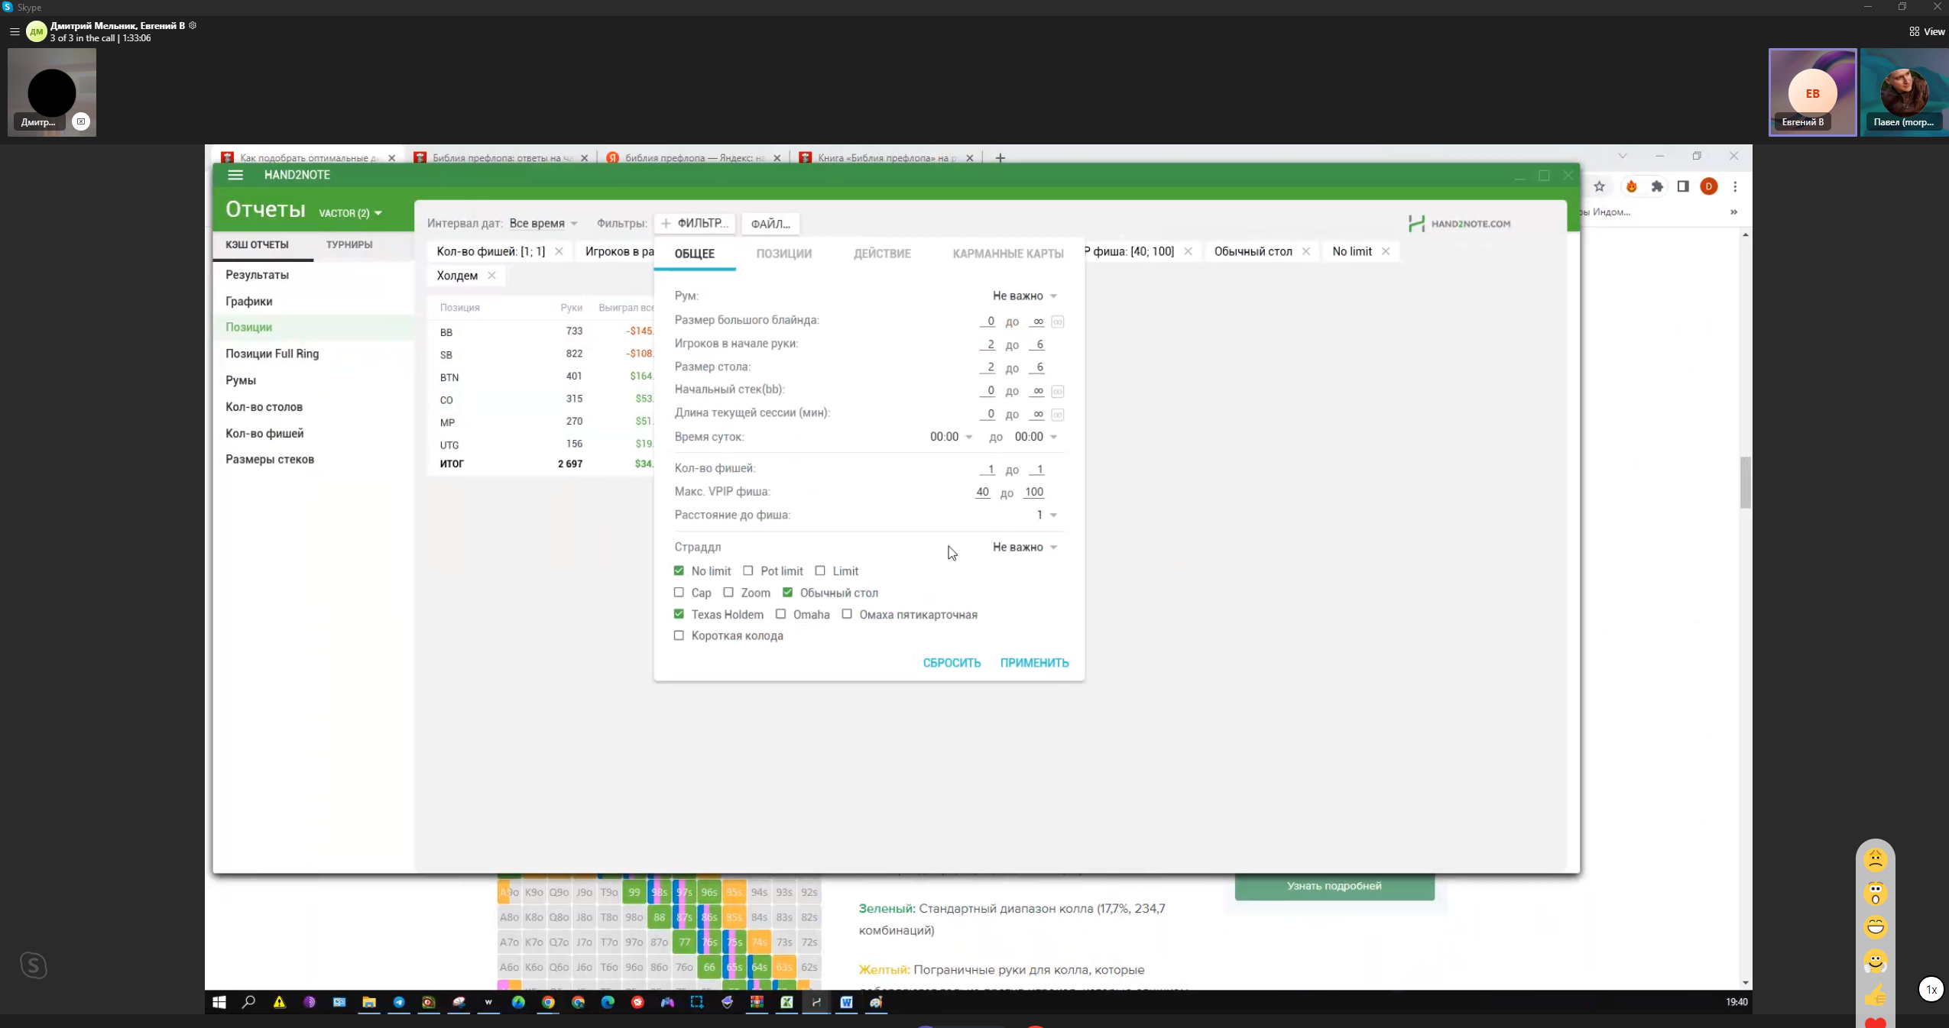Open Telegram from the taskbar

tap(399, 1002)
